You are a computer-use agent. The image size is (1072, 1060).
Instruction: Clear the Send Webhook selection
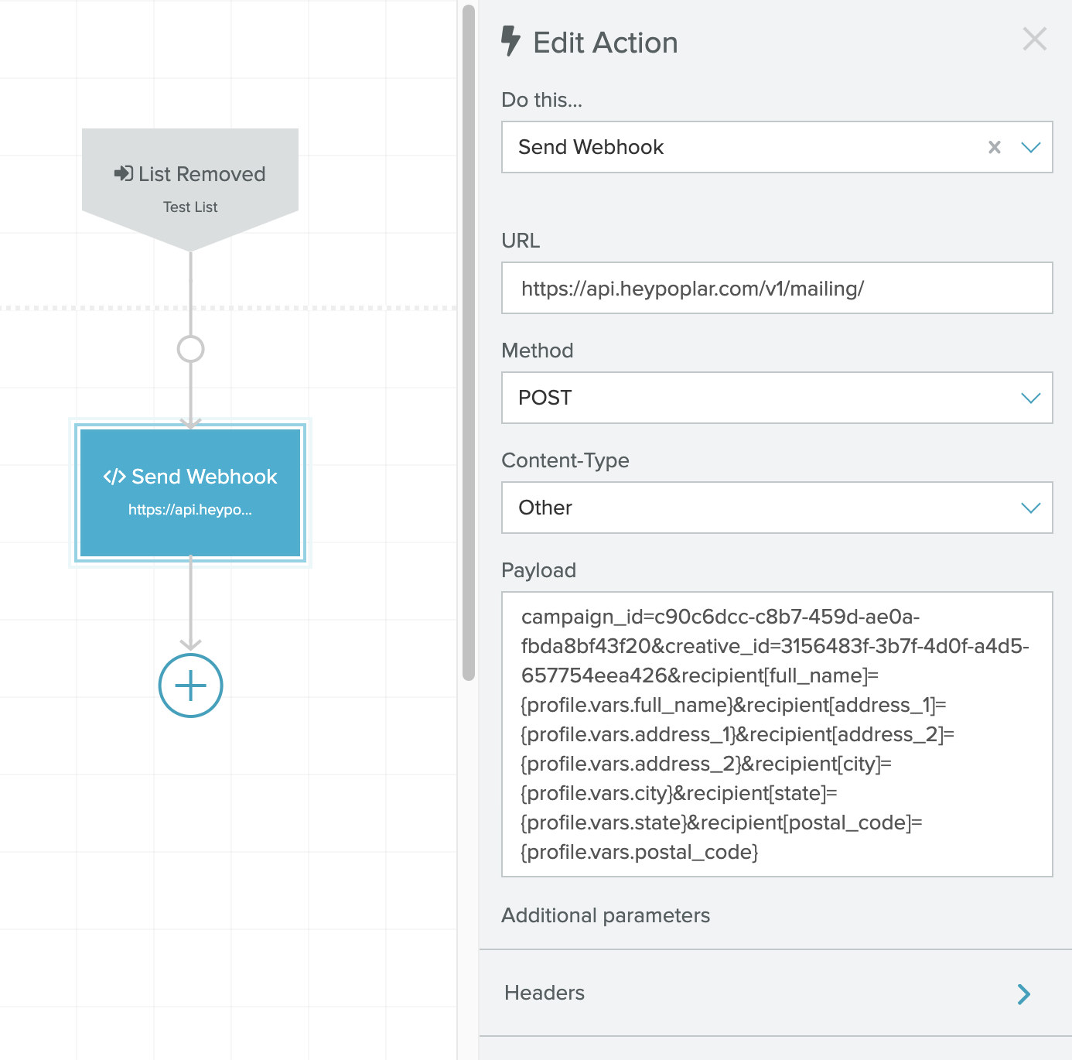tap(995, 147)
